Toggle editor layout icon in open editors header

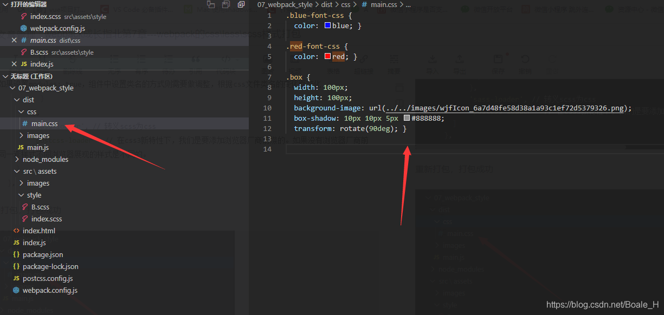(211, 4)
